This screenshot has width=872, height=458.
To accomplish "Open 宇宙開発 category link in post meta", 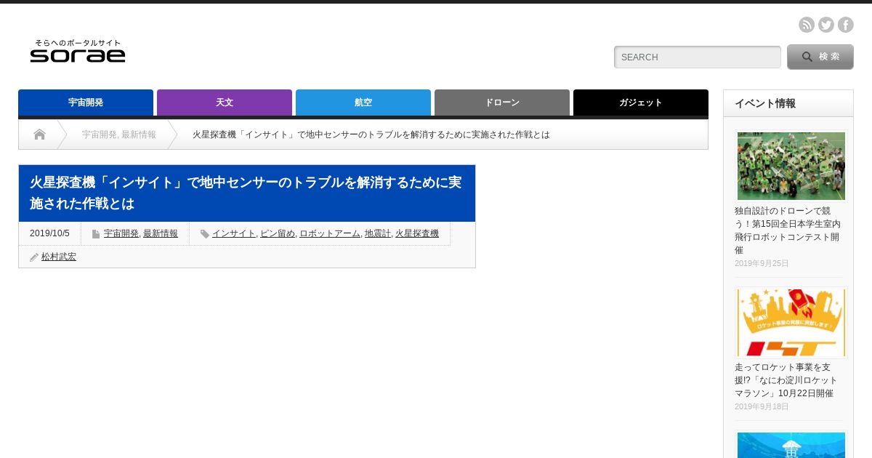I will (x=121, y=233).
